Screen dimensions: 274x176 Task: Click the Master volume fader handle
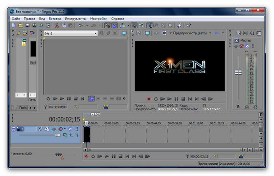(238, 72)
